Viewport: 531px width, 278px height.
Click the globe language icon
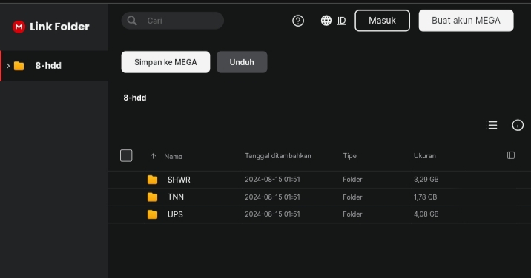[x=326, y=21]
